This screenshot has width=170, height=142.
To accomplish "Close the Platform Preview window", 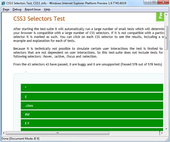I will [x=163, y=2].
